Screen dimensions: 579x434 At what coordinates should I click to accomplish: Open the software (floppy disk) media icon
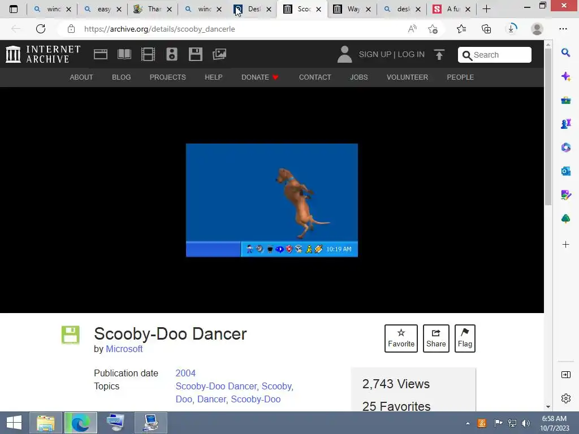pyautogui.click(x=195, y=54)
